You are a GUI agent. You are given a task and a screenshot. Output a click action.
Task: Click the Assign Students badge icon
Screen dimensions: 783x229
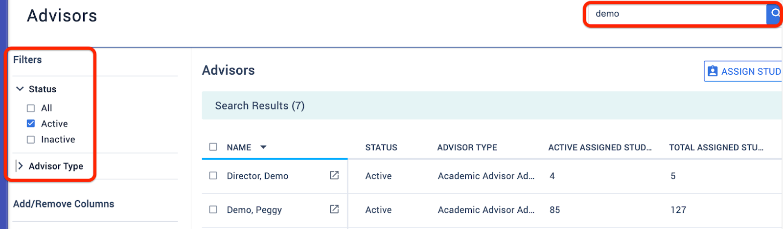point(713,71)
